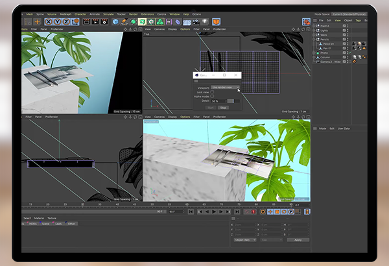
Task: Toggle Scale keyframe recording icon
Action: [x=277, y=212]
